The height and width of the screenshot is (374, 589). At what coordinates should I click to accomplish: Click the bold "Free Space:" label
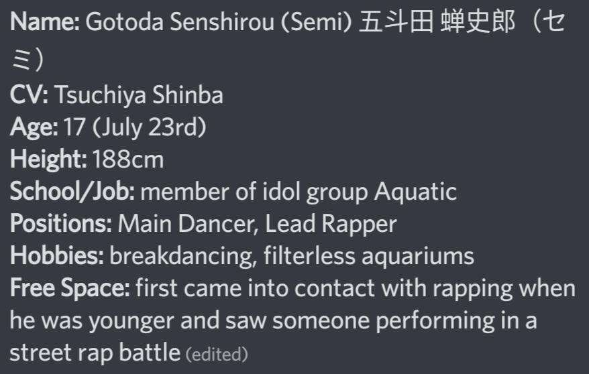coord(70,288)
